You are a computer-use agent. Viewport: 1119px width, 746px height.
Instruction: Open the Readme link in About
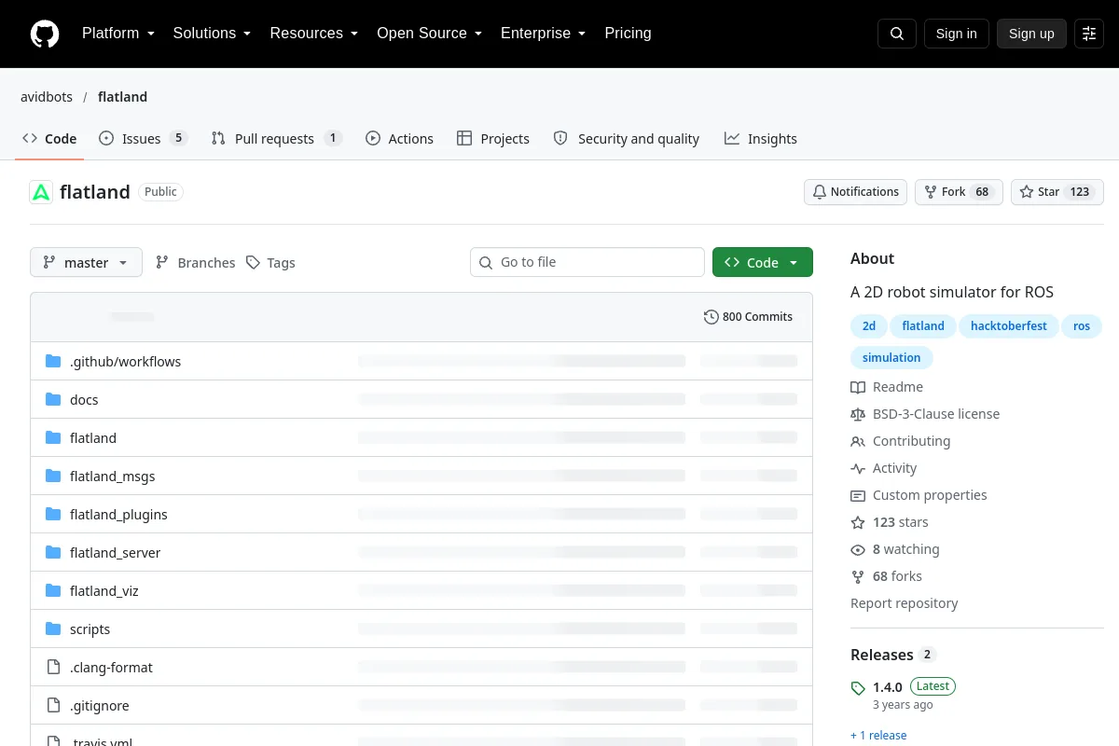tap(887, 387)
